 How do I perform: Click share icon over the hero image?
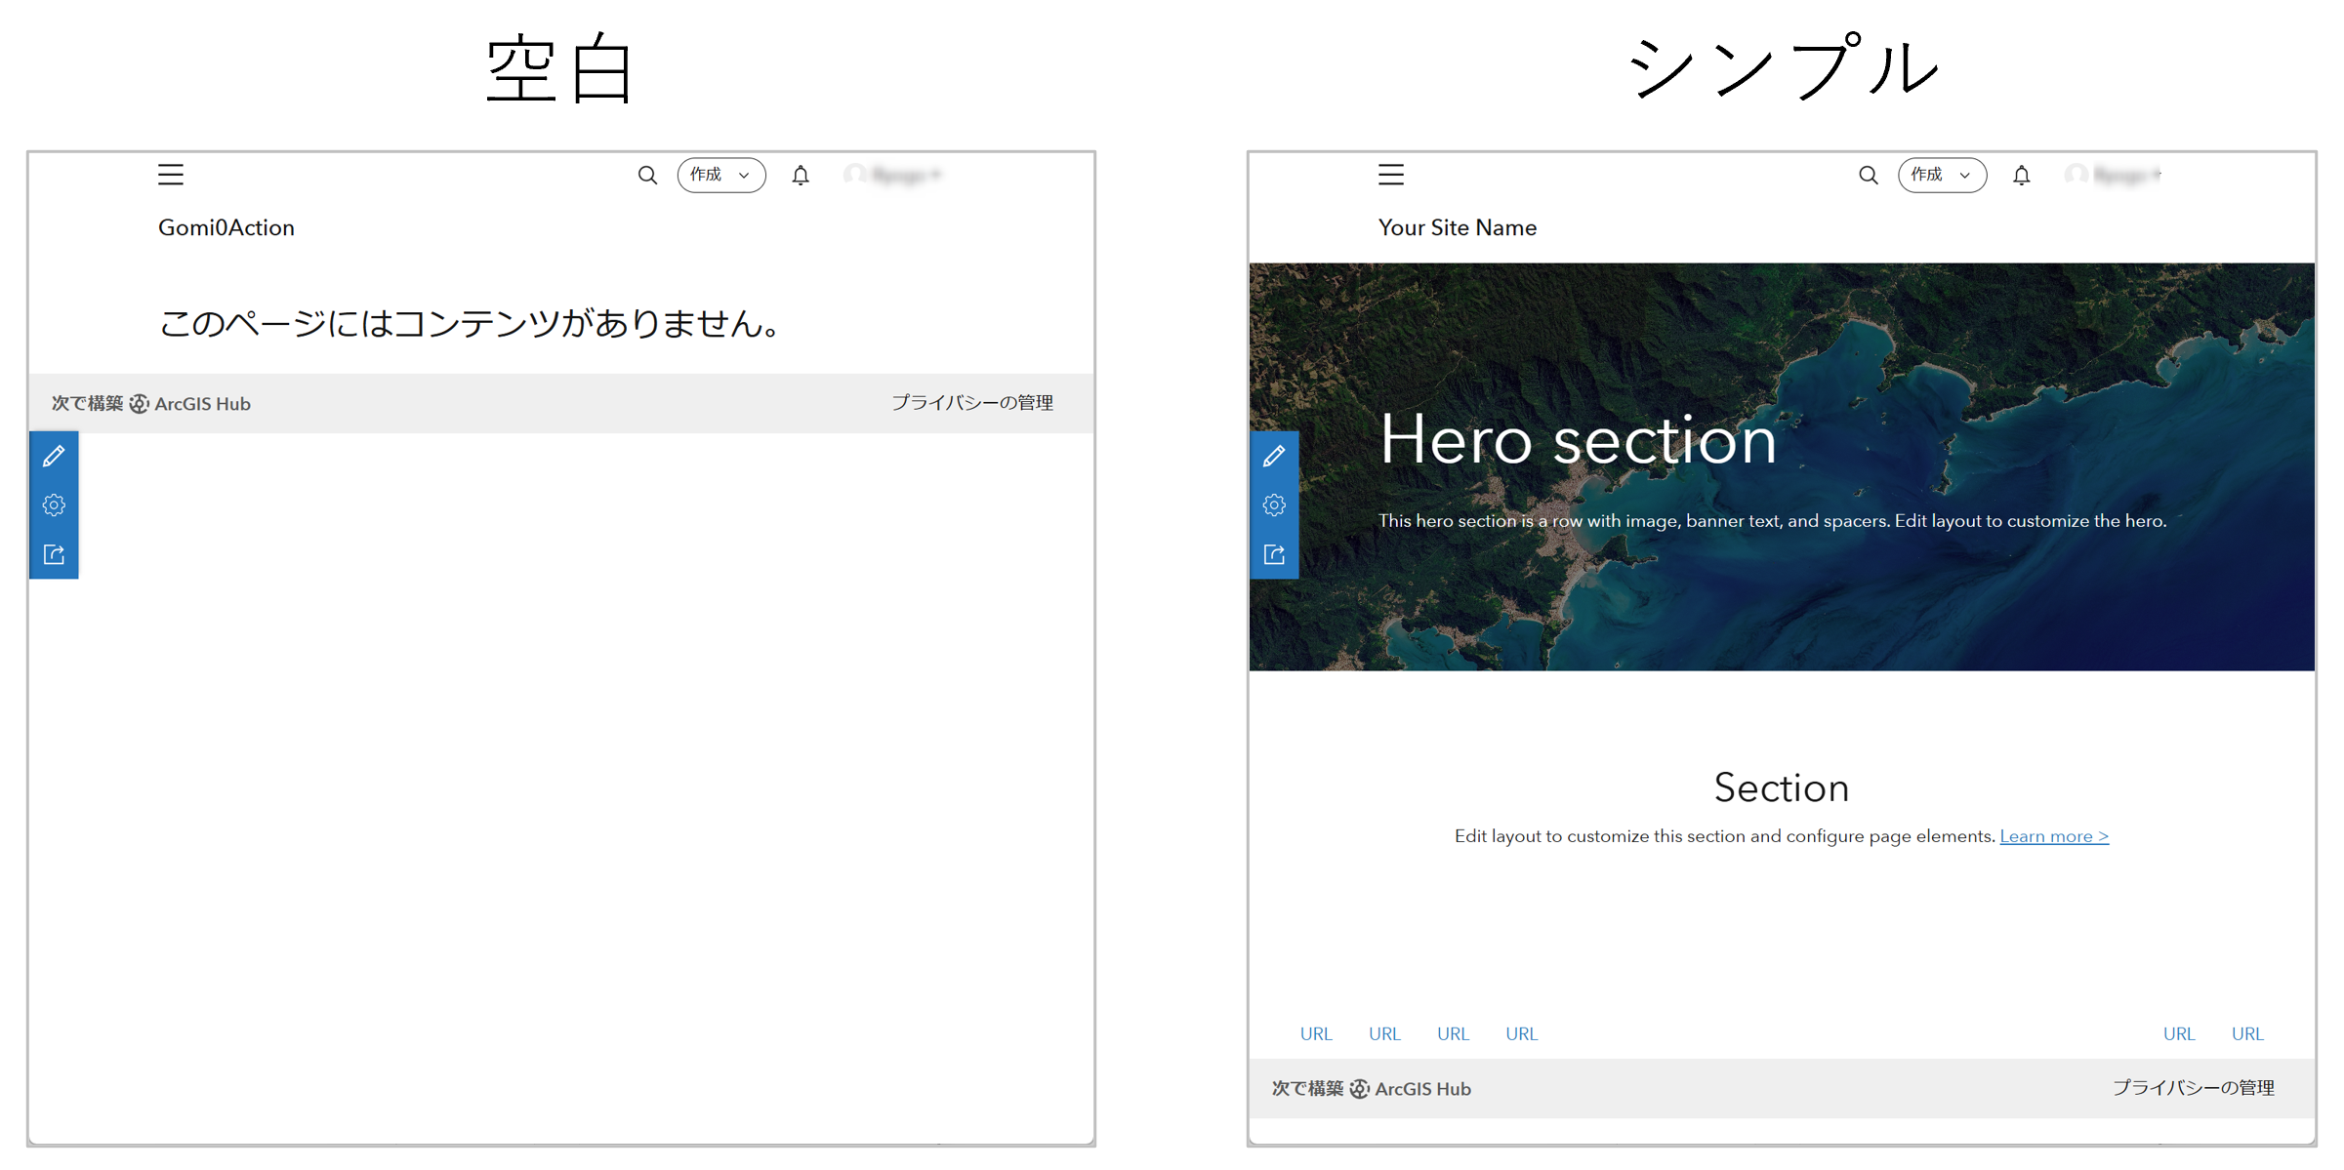coord(1274,554)
